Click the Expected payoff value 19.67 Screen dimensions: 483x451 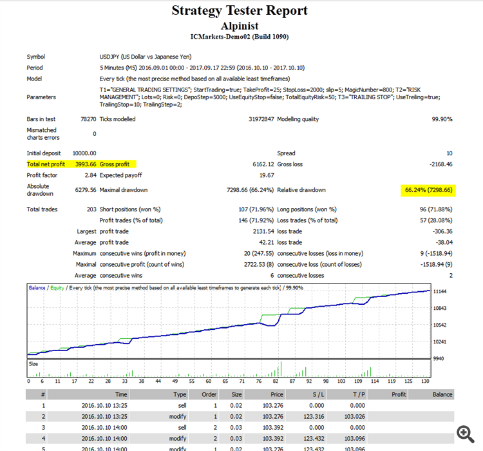click(x=267, y=175)
